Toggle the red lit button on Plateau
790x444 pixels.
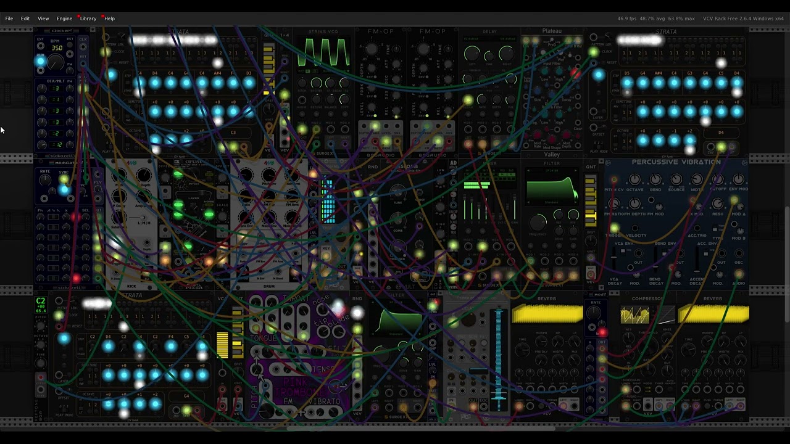pyautogui.click(x=575, y=74)
